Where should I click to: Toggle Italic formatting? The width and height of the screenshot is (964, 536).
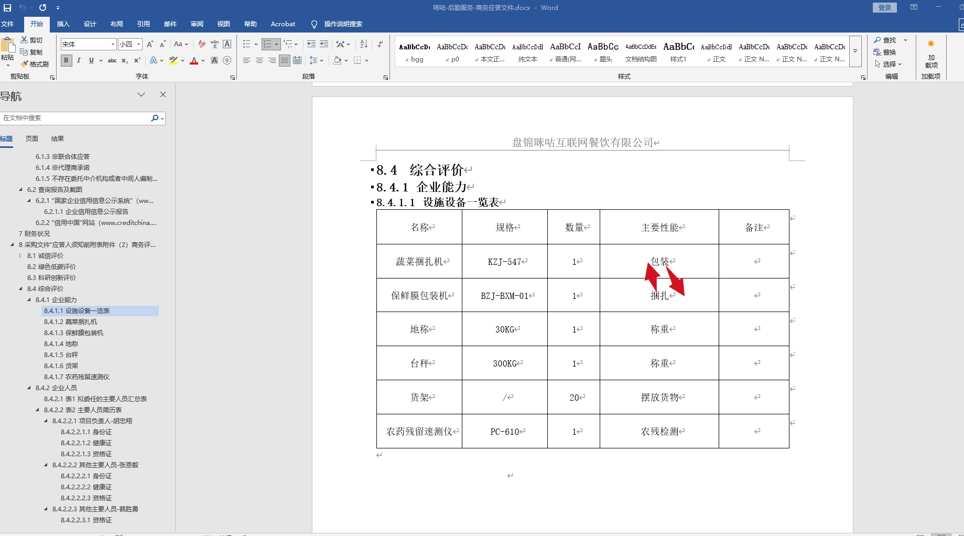pos(79,60)
